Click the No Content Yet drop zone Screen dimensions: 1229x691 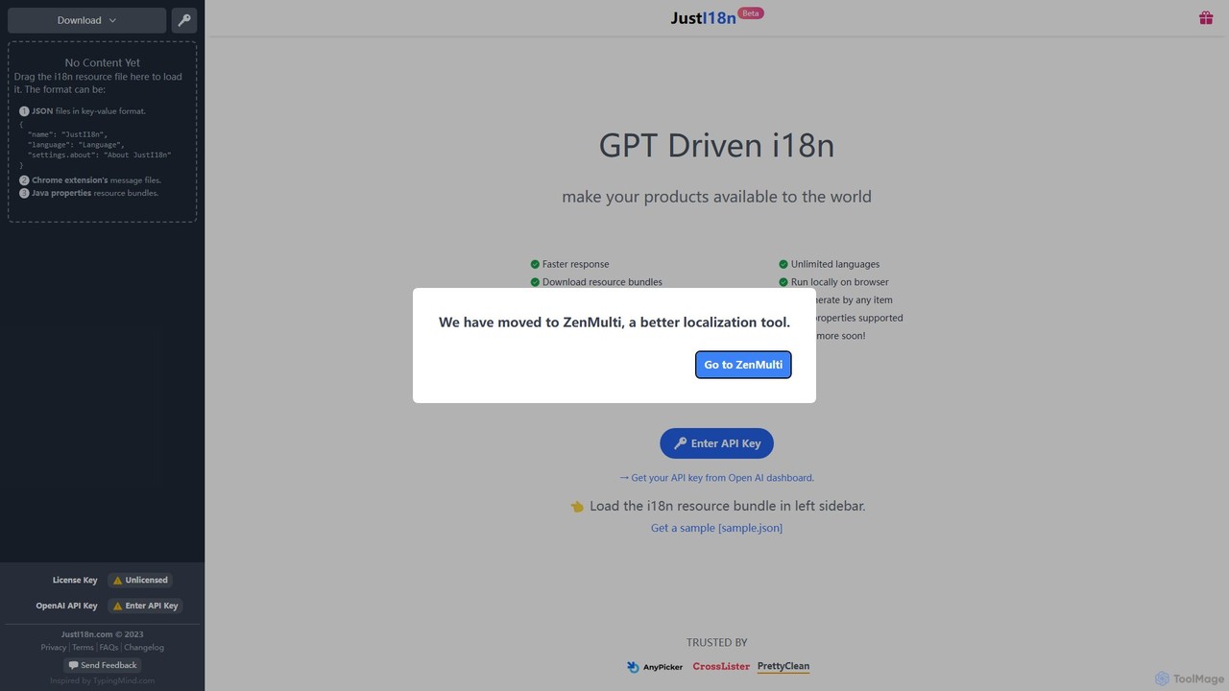point(103,131)
